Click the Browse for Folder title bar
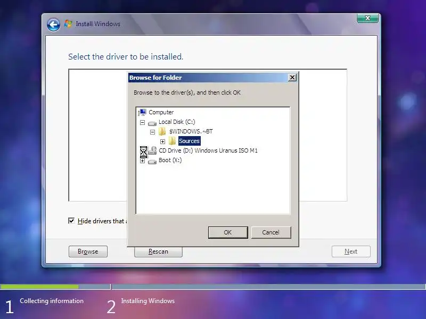Screen dimensions: 426x319 (208, 78)
